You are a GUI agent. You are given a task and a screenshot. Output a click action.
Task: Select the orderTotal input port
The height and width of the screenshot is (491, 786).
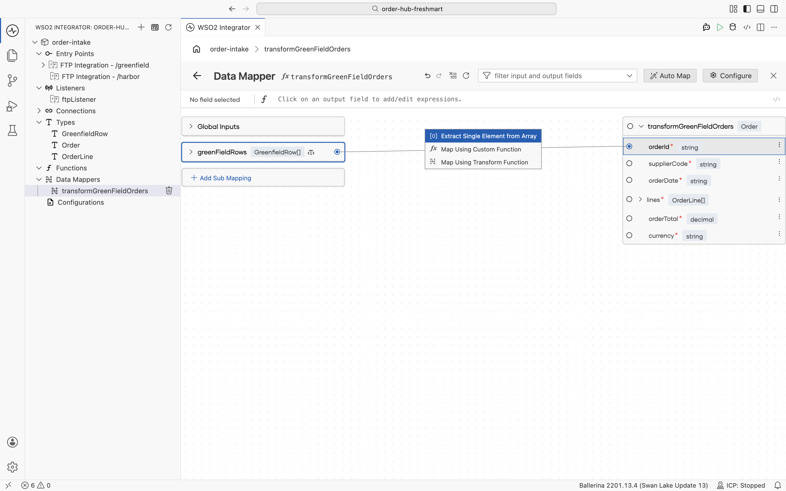629,218
